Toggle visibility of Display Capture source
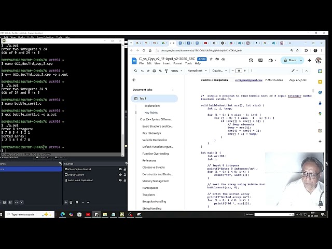The width and height of the screenshot is (332, 249). click(120, 175)
